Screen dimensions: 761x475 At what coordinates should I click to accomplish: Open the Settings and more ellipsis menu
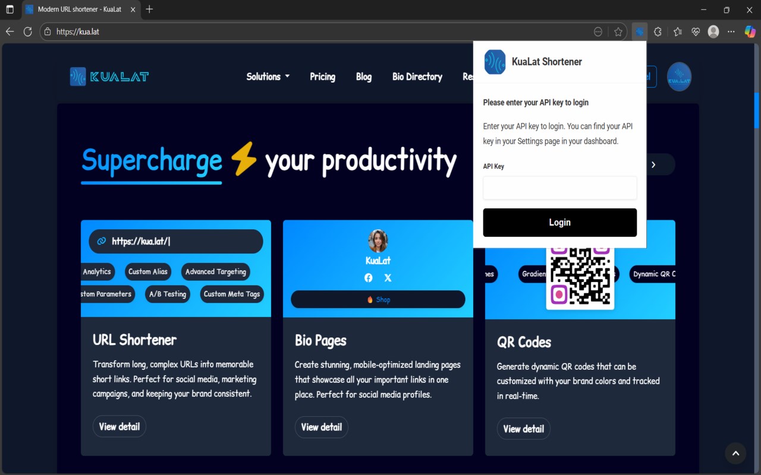(731, 32)
